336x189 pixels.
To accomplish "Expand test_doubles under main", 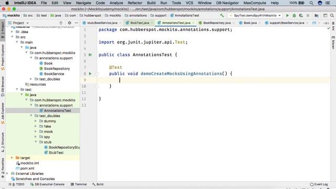I will [31, 79].
